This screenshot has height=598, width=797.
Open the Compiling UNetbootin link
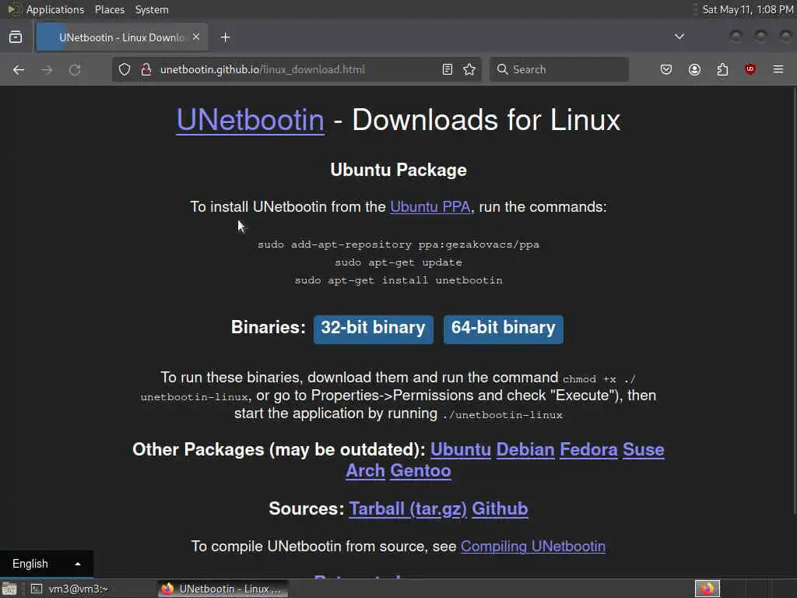[x=532, y=547]
